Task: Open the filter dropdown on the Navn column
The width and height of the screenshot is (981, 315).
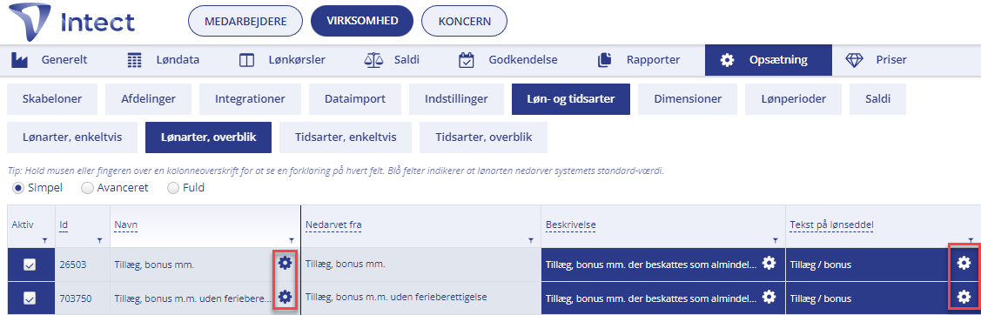Action: coord(292,240)
